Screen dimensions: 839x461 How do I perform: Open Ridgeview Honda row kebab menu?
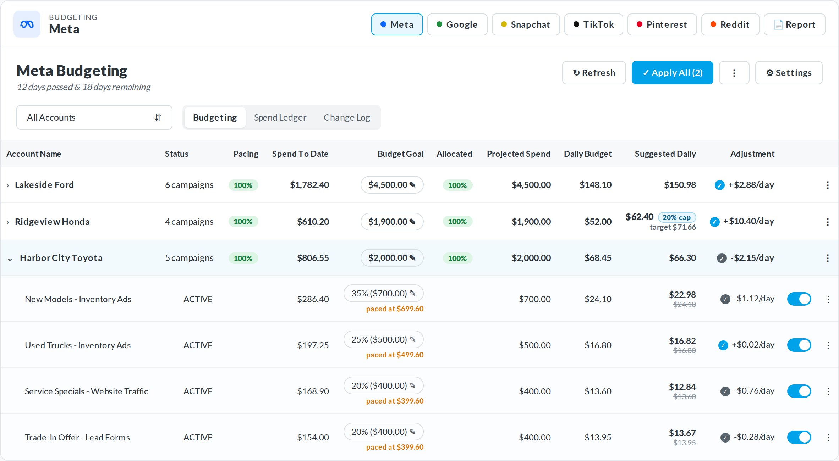(x=828, y=222)
